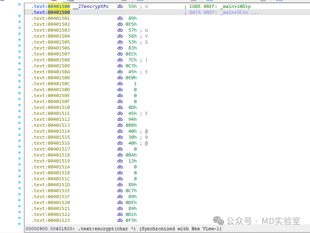Click the address .text:00401503
310x233 pixels.
pyautogui.click(x=50, y=30)
